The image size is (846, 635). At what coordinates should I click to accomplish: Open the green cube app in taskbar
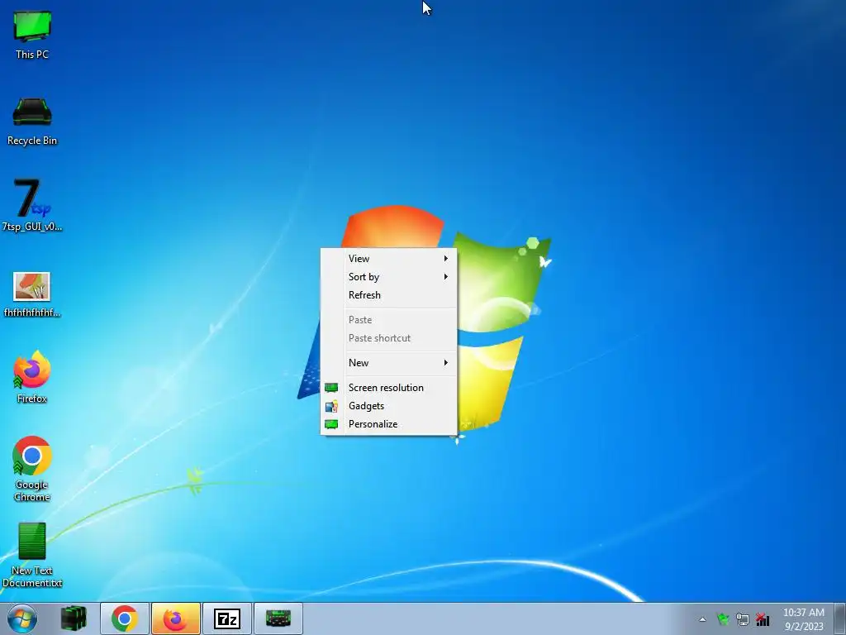74,618
